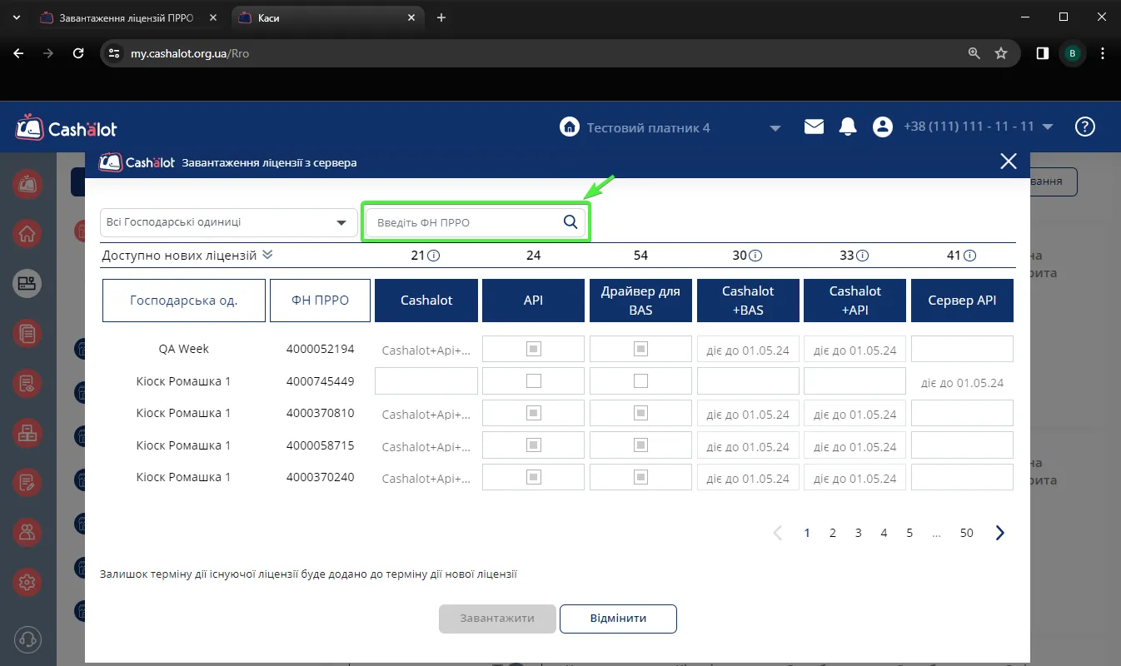Open the stacked boxes sidebar icon
Screen dimensions: 1121x666
[27, 433]
